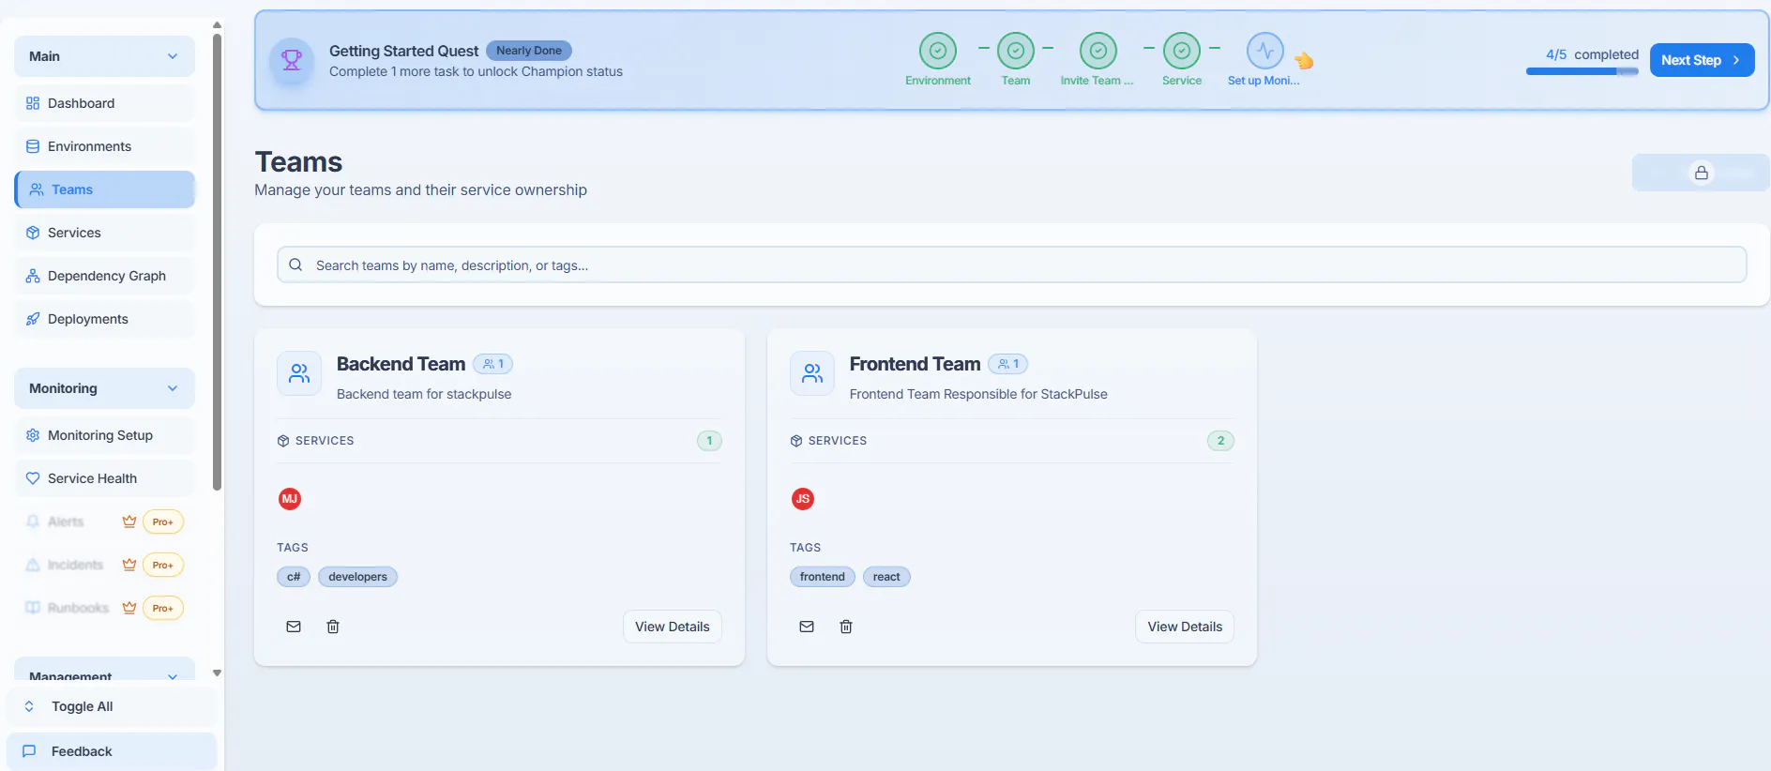Collapse the Main sidebar section
The height and width of the screenshot is (771, 1771).
click(104, 56)
